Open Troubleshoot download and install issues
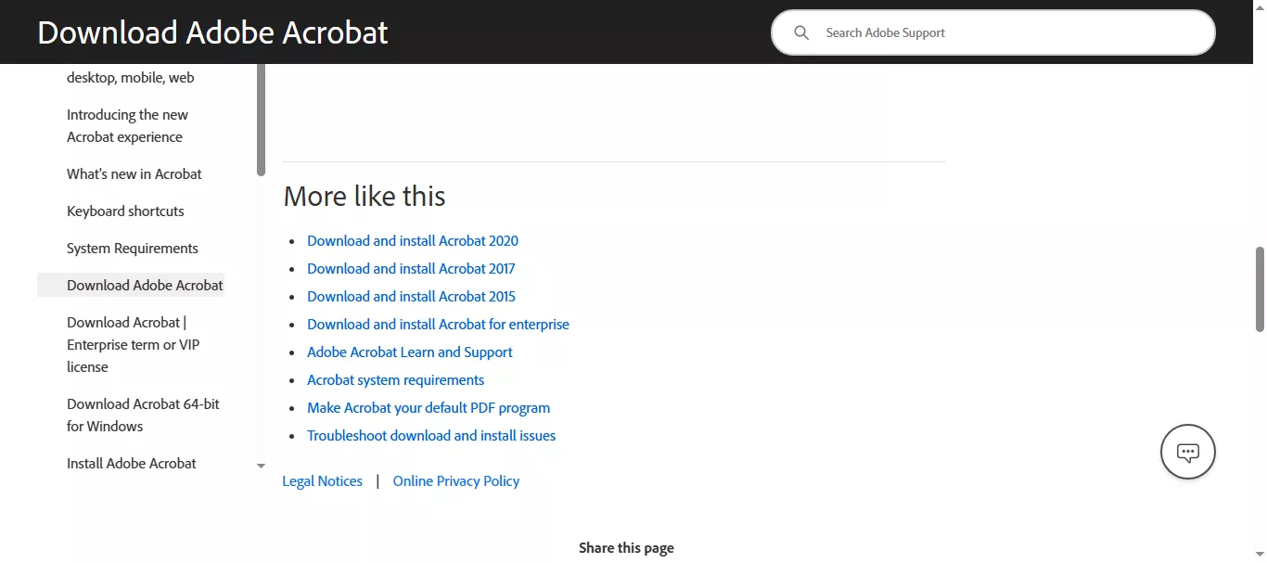The height and width of the screenshot is (563, 1267). tap(431, 435)
